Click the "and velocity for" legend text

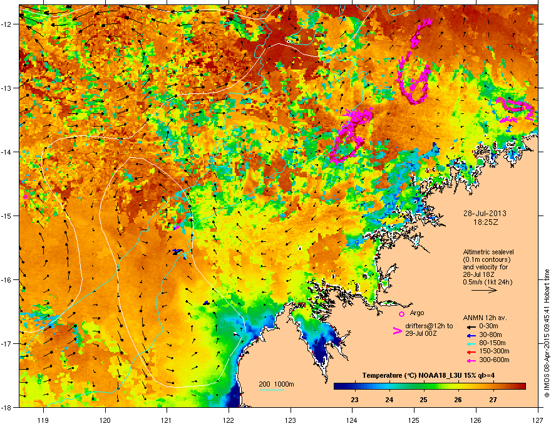pyautogui.click(x=485, y=267)
